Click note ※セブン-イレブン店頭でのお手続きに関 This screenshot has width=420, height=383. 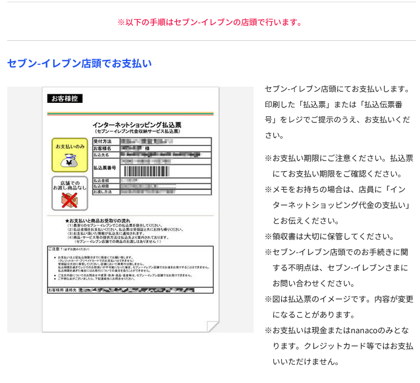point(337,252)
